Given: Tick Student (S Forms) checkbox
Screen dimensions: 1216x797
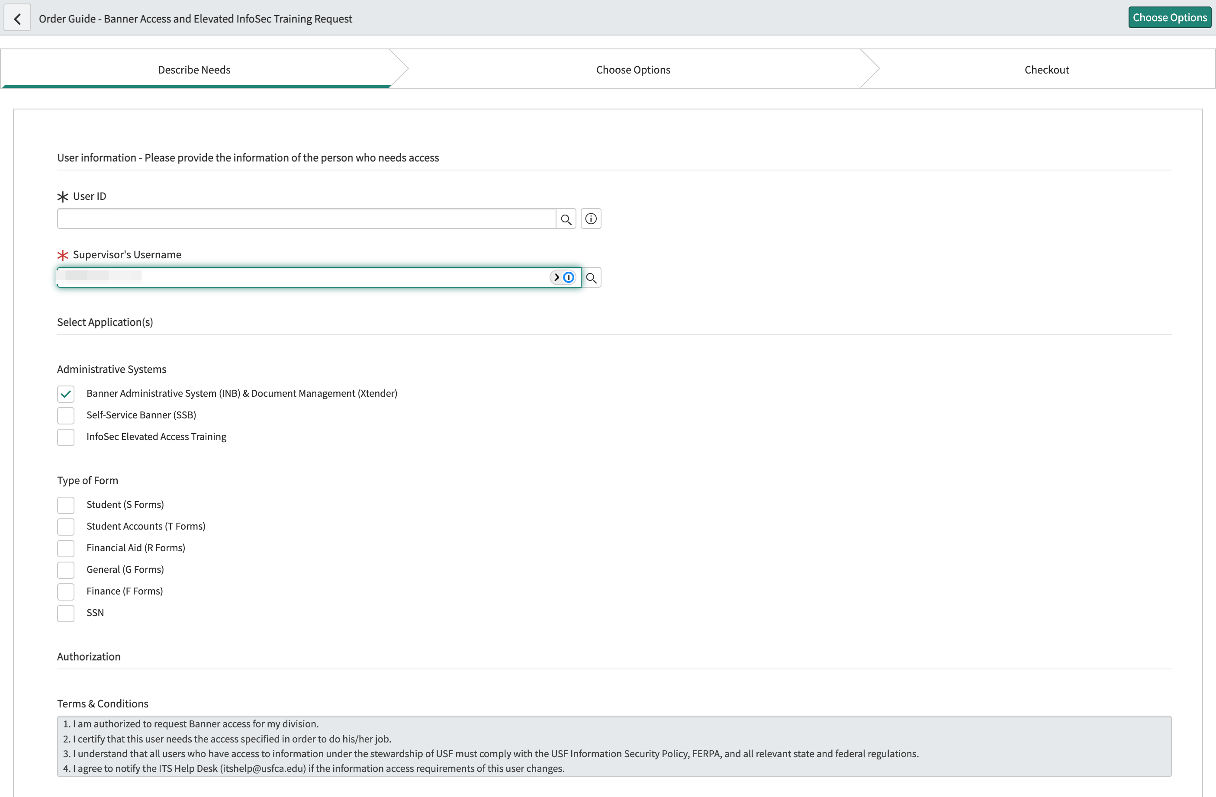Looking at the screenshot, I should [66, 505].
